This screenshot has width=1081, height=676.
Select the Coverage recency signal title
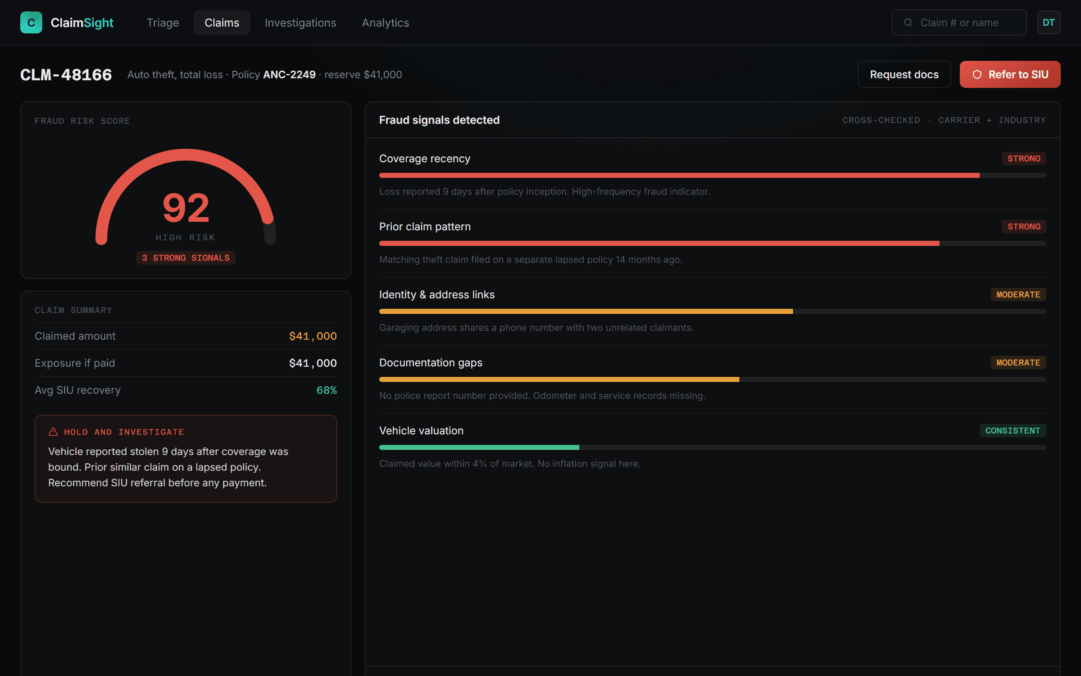(425, 159)
